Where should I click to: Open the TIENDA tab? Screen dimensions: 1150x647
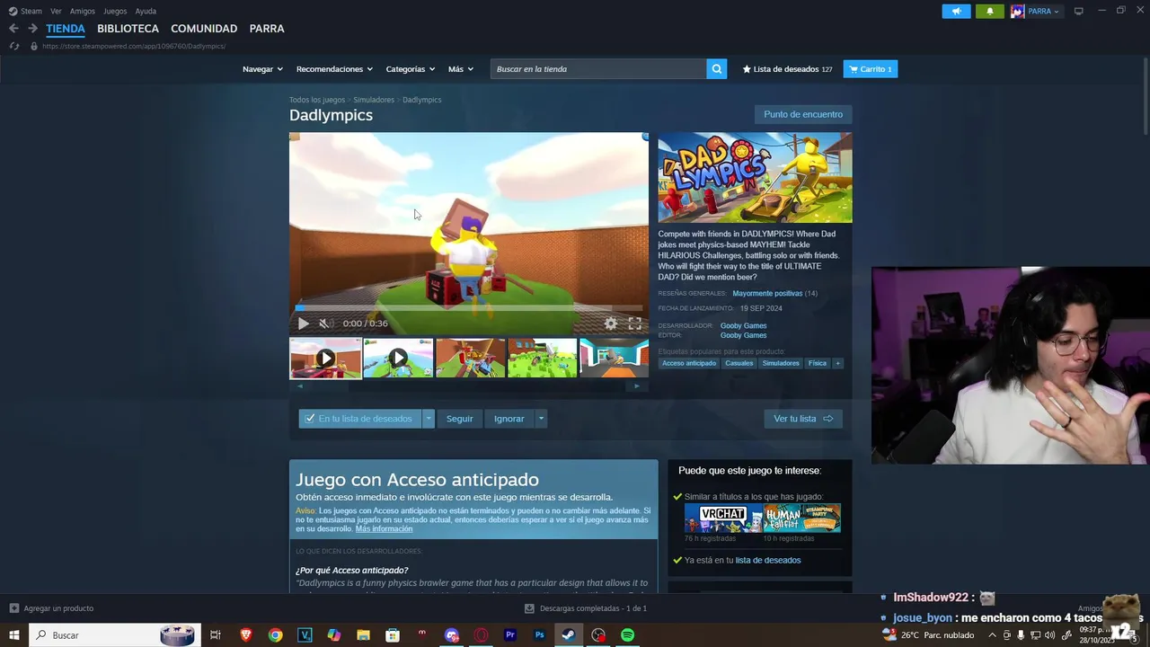tap(66, 29)
